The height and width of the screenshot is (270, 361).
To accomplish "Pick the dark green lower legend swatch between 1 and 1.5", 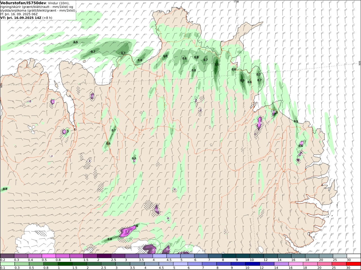I will 65,264.
